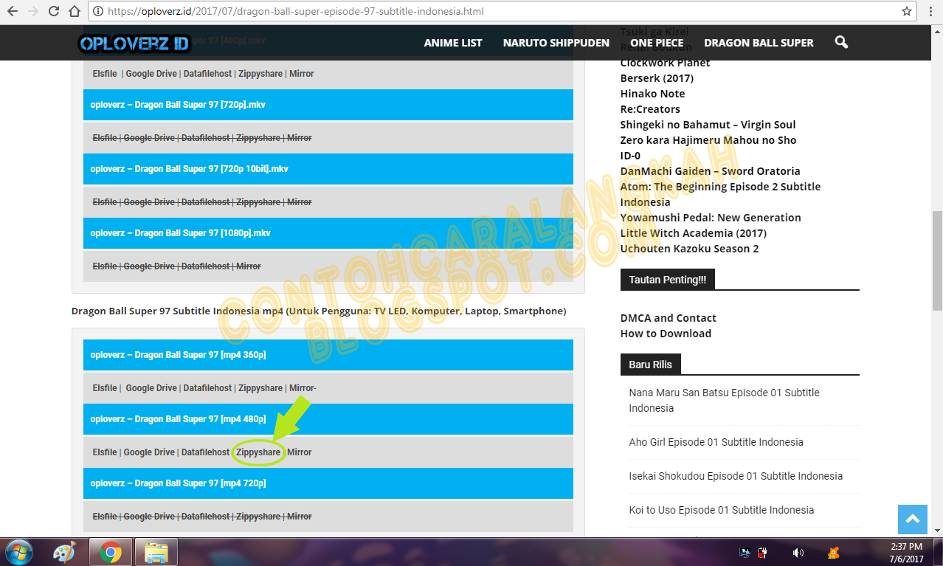Go back with the browser back arrow
Screen dimensions: 943x566
tap(13, 12)
